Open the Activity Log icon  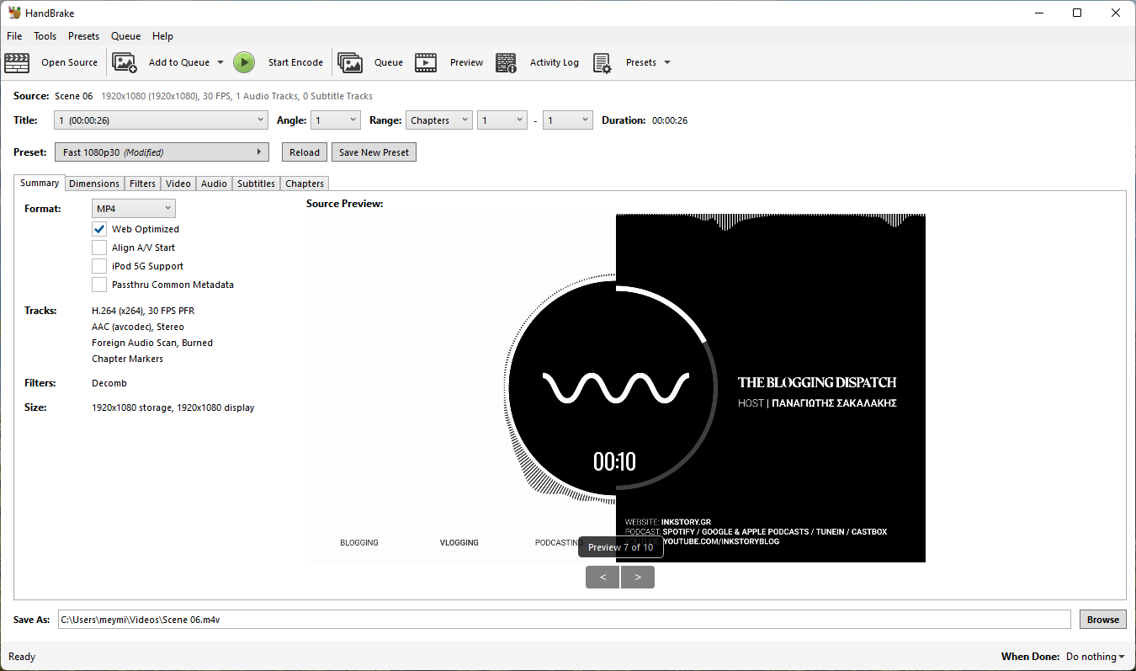[x=506, y=62]
